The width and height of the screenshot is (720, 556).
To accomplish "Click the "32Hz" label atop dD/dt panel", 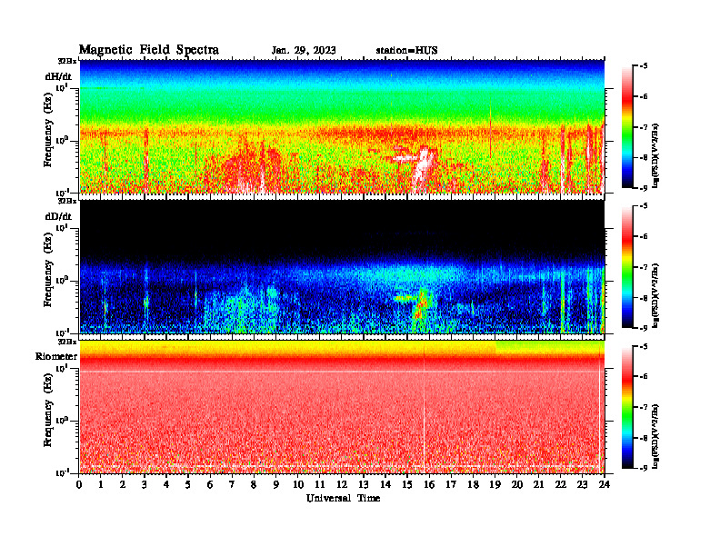I will coord(67,201).
